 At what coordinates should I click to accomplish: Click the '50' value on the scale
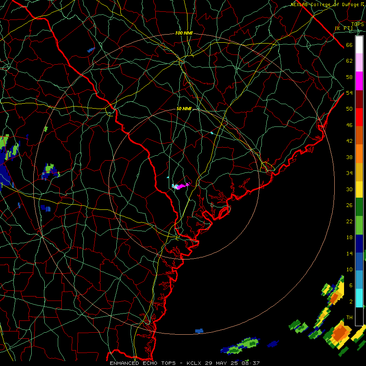(x=349, y=109)
